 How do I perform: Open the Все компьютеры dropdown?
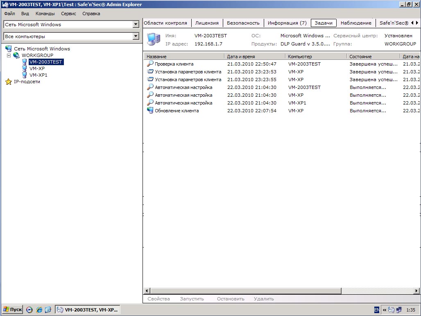[x=136, y=36]
